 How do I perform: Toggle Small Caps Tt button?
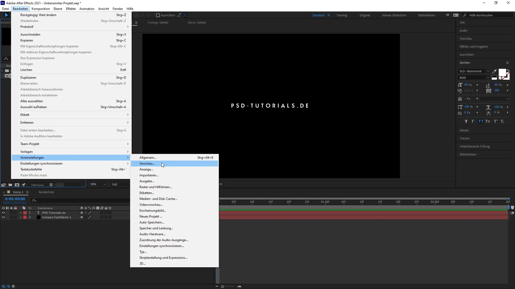coord(488,121)
